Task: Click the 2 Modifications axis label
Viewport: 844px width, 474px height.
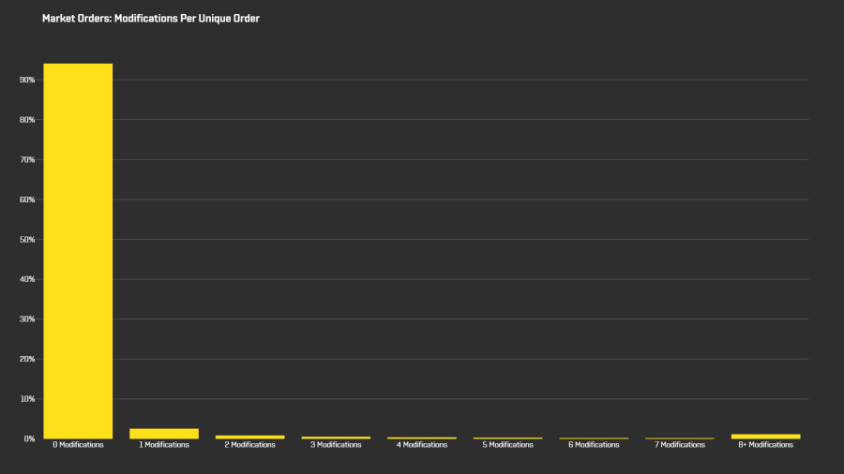Action: click(249, 445)
